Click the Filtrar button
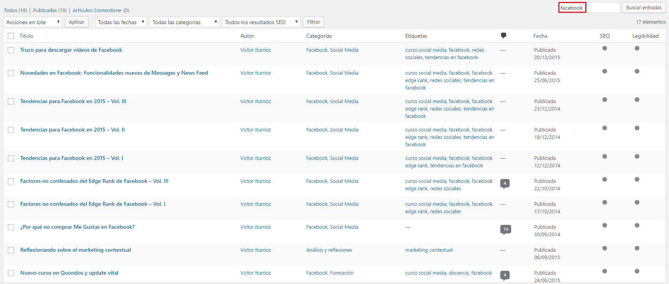 click(313, 22)
